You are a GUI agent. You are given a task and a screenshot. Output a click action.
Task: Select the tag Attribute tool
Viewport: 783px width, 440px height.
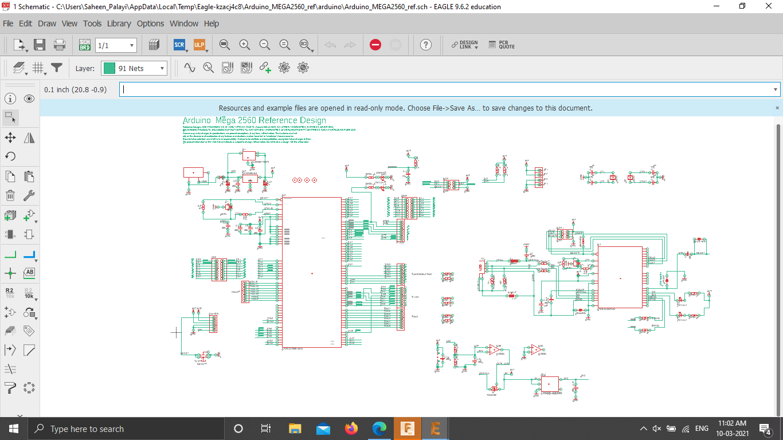[x=29, y=331]
